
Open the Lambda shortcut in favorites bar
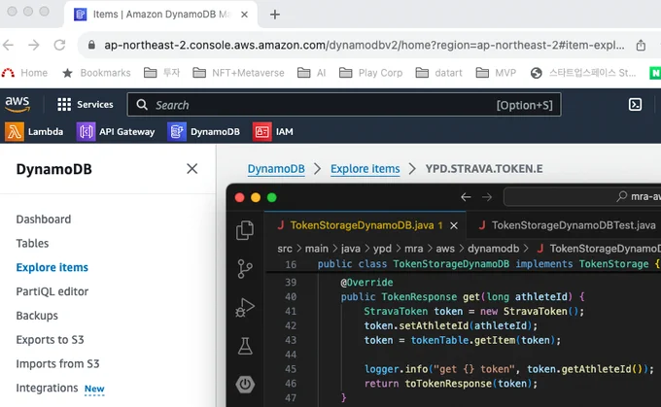click(x=34, y=132)
